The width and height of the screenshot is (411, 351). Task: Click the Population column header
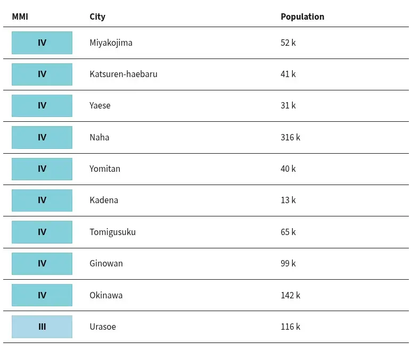click(x=302, y=16)
